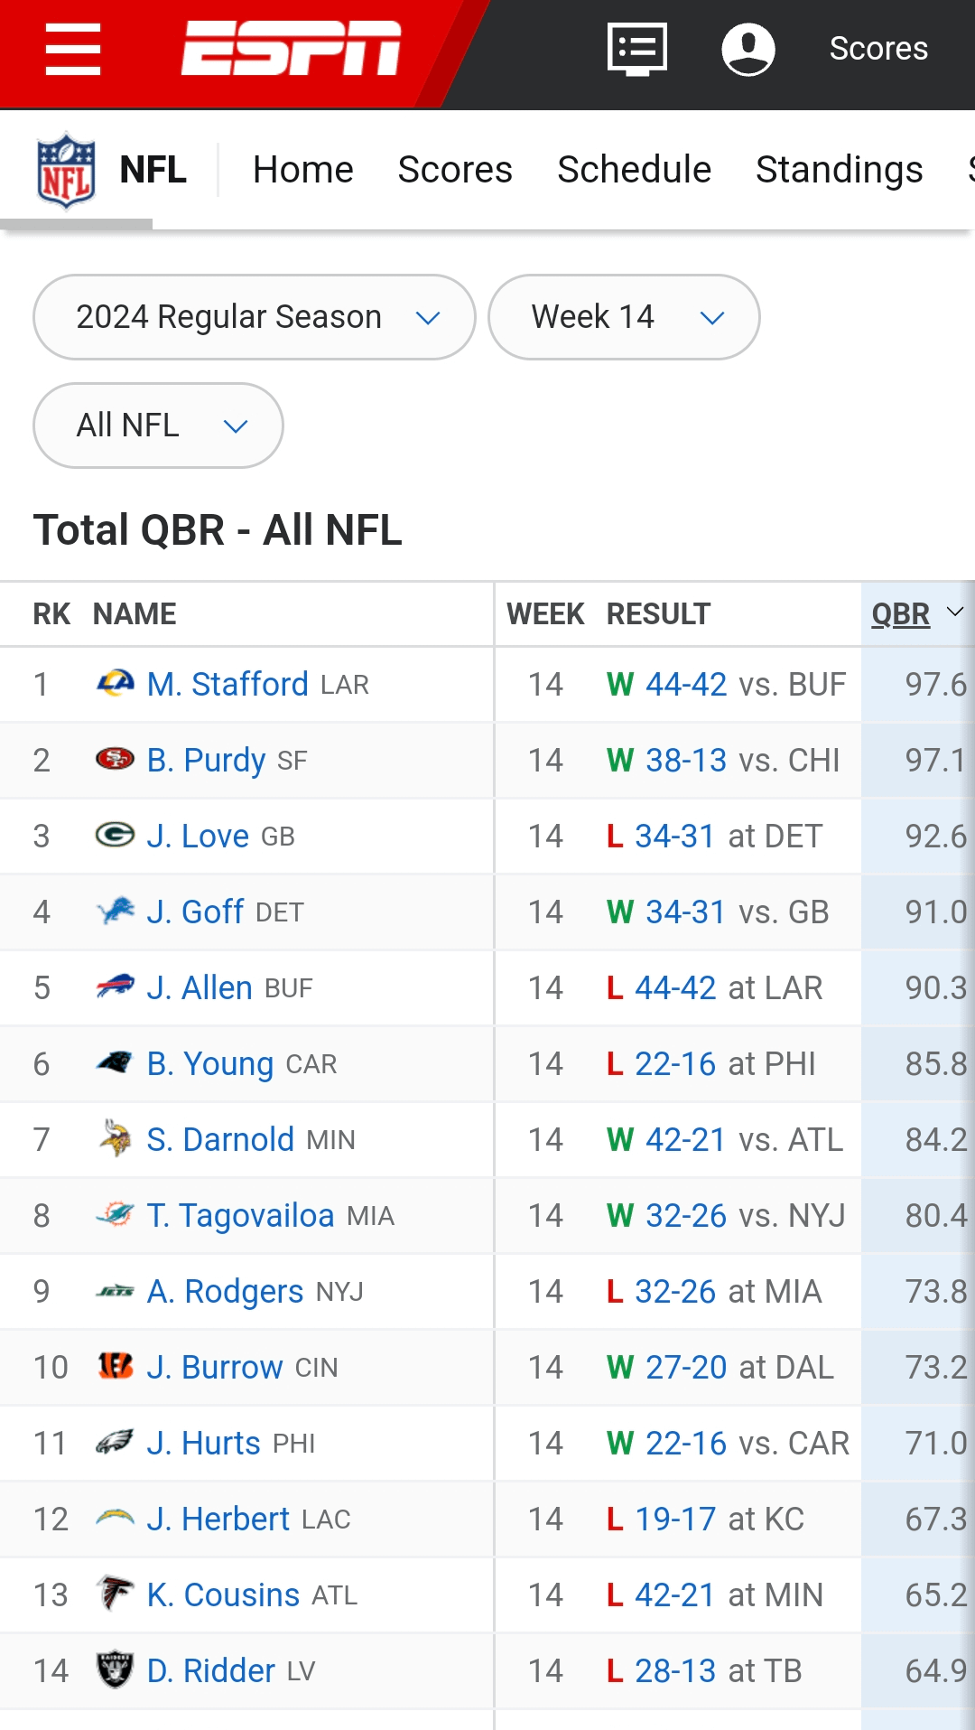Open the news feed icon in header
The height and width of the screenshot is (1730, 975).
coord(637,49)
